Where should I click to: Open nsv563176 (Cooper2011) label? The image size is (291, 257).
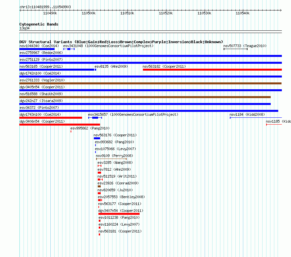[115, 135]
